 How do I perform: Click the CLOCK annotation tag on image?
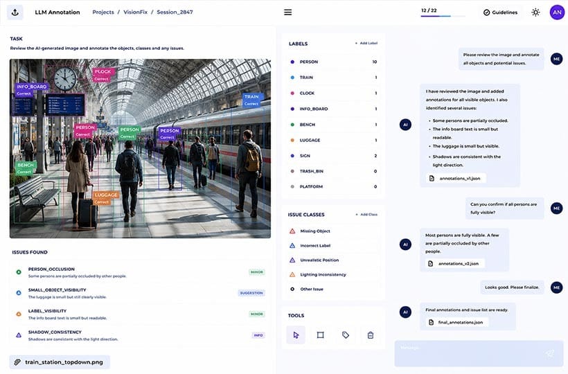click(x=103, y=75)
